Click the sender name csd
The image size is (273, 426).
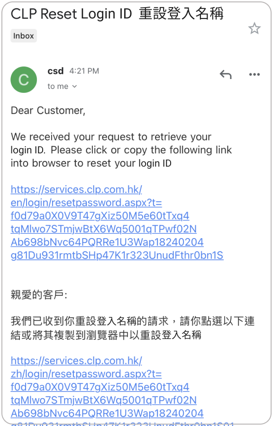55,71
